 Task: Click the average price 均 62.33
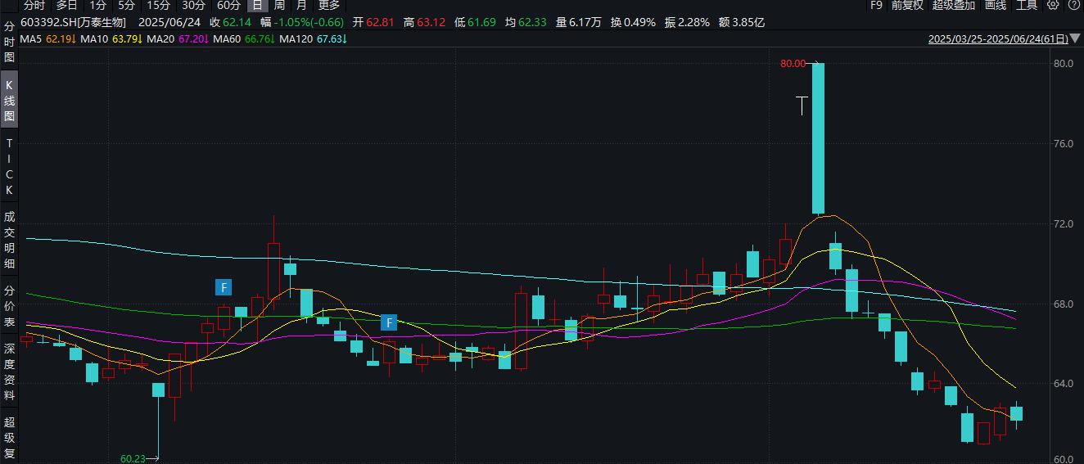(526, 22)
